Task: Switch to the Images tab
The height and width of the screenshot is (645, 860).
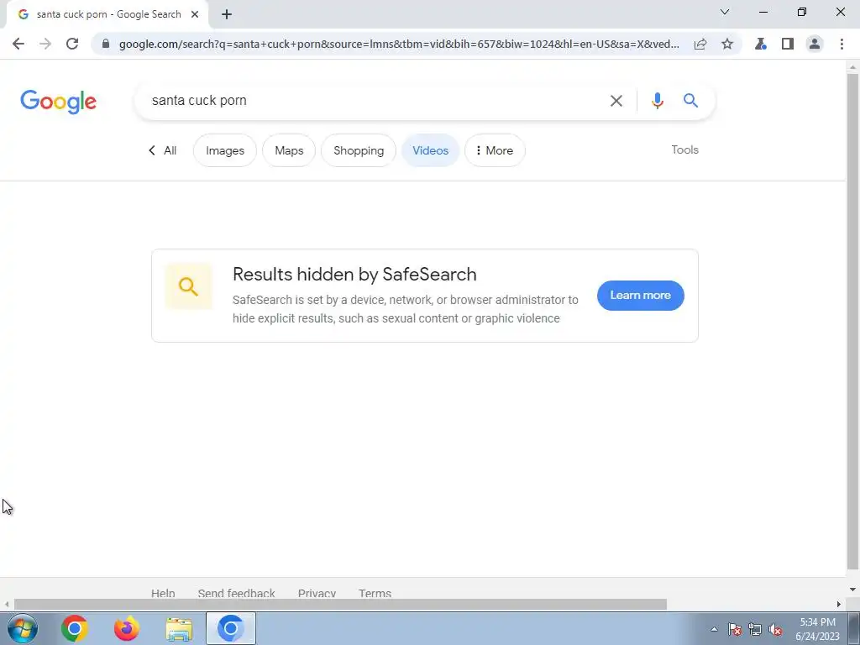Action: pyautogui.click(x=225, y=150)
